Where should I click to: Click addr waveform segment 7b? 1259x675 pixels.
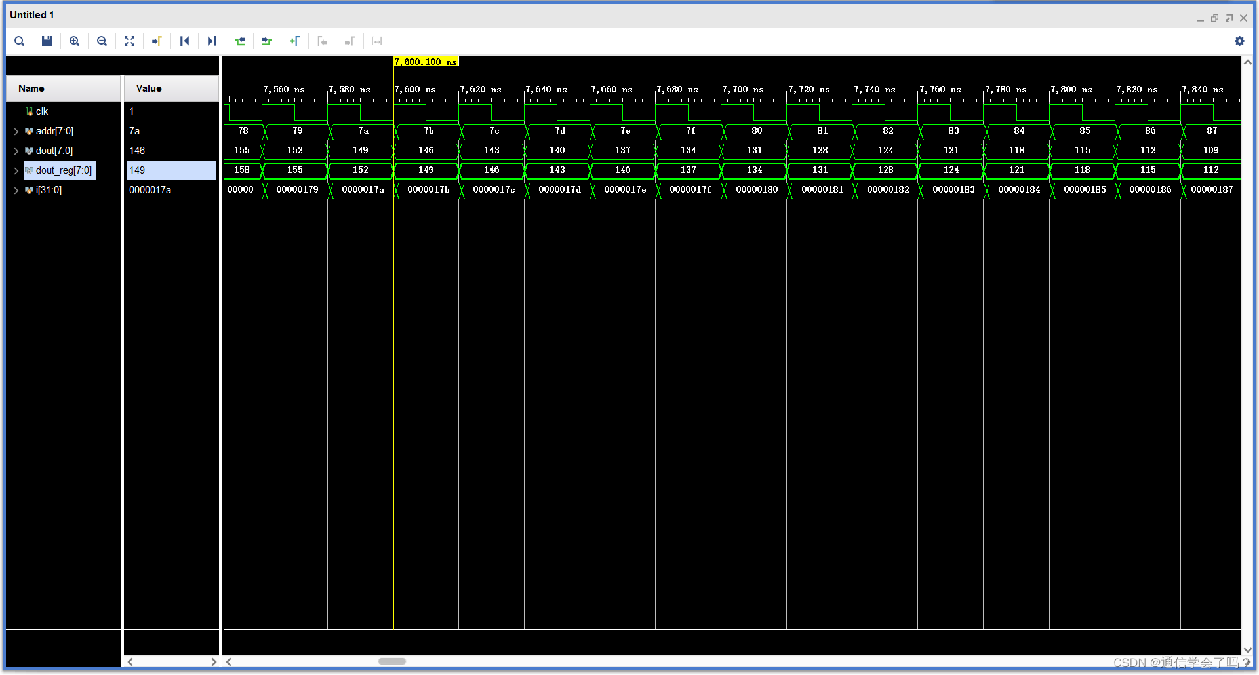(x=428, y=131)
